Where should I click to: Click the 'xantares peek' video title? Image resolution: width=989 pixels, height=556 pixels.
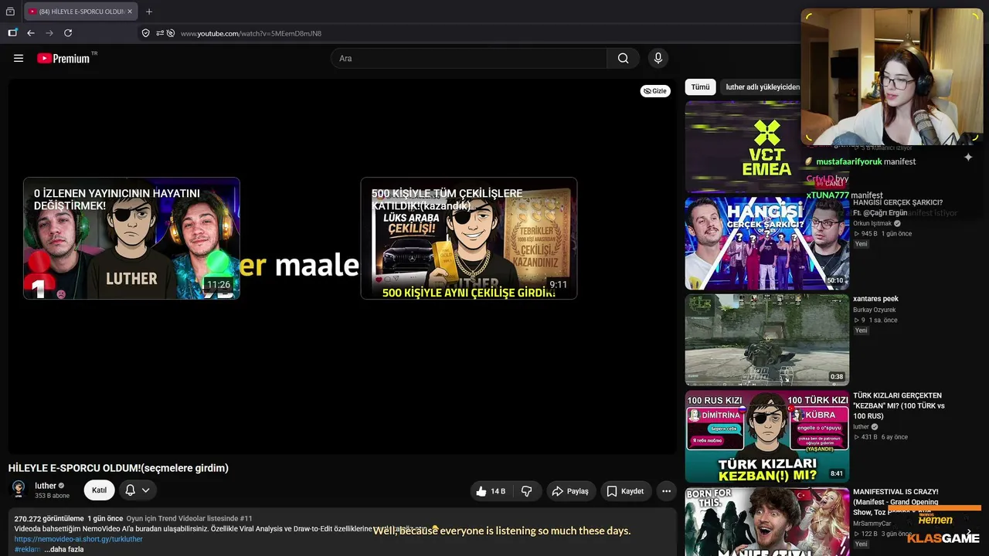(x=875, y=299)
